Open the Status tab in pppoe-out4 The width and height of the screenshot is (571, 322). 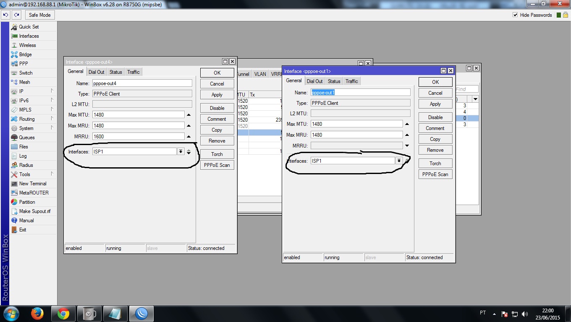coord(116,72)
